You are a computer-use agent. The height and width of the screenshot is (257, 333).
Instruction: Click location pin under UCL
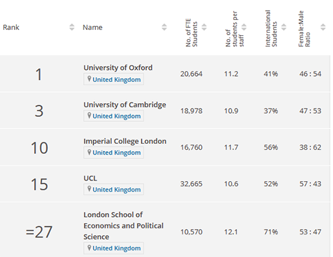pyautogui.click(x=89, y=189)
